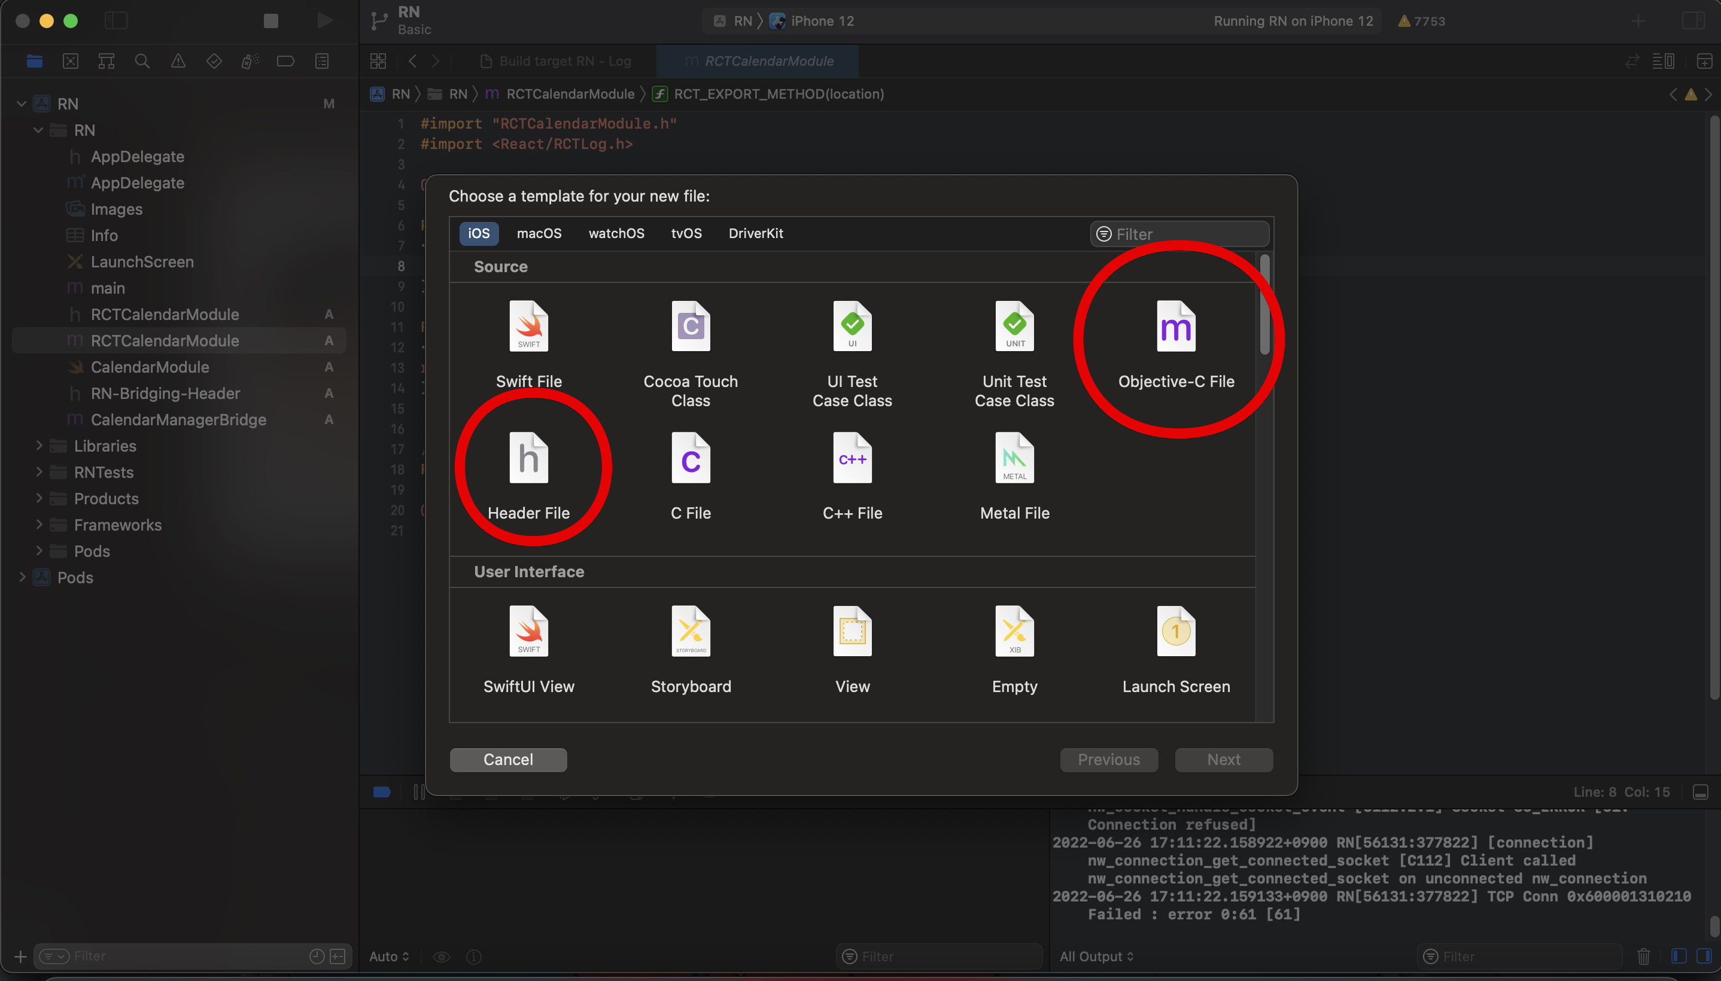1721x981 pixels.
Task: Pick the Header File template
Action: [528, 459]
